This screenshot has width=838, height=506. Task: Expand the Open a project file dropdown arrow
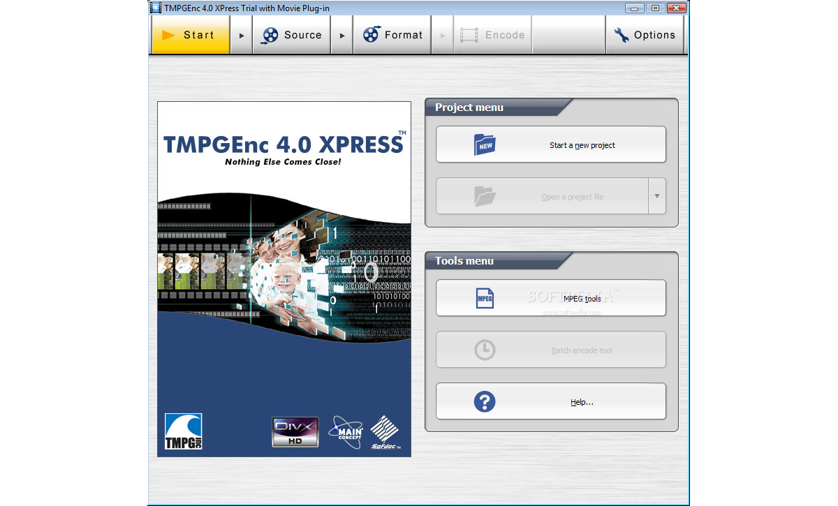point(657,196)
